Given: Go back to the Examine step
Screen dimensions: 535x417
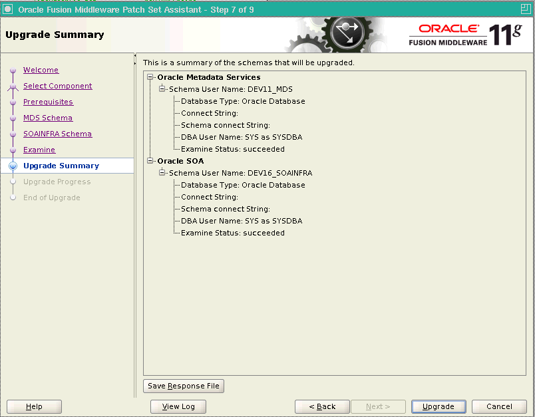Looking at the screenshot, I should (x=39, y=150).
